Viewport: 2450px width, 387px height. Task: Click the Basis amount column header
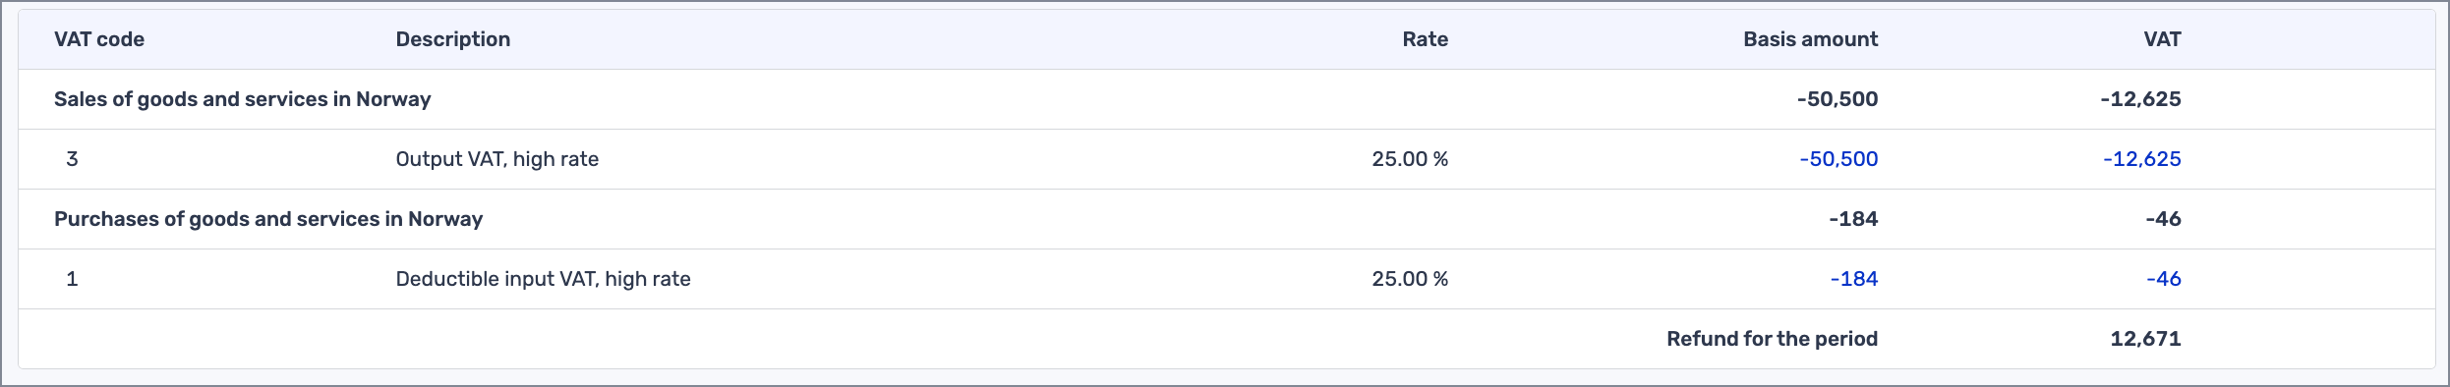1810,39
